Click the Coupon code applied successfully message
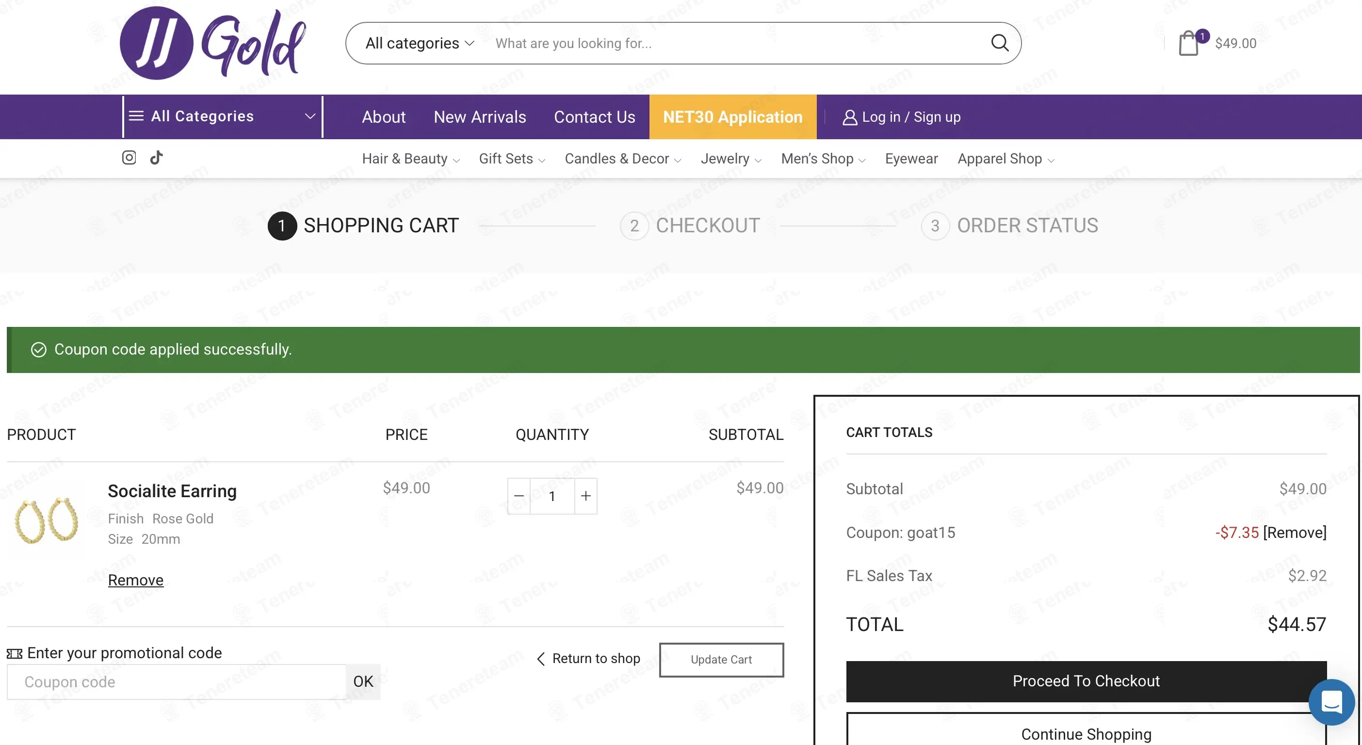This screenshot has width=1362, height=745. (173, 350)
